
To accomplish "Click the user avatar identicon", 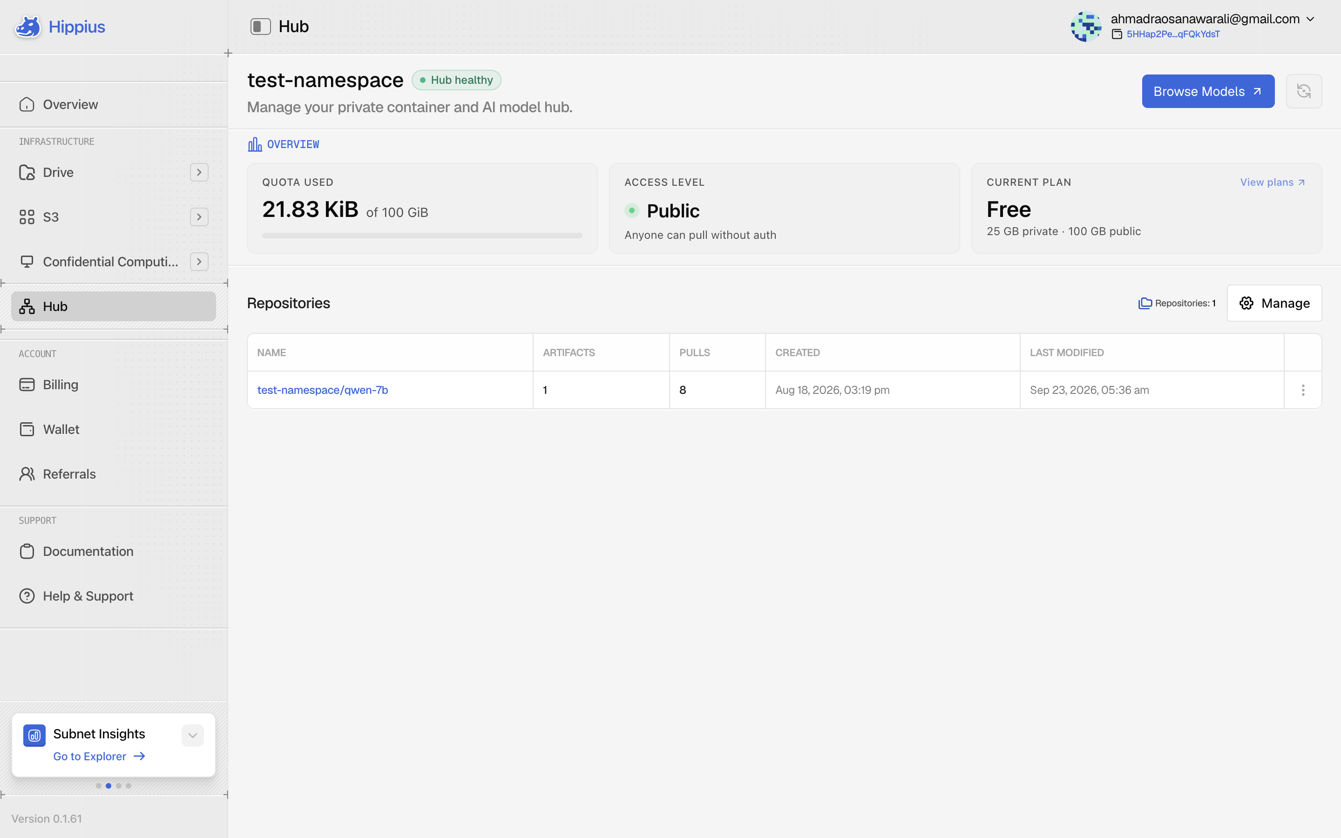I will pyautogui.click(x=1086, y=27).
